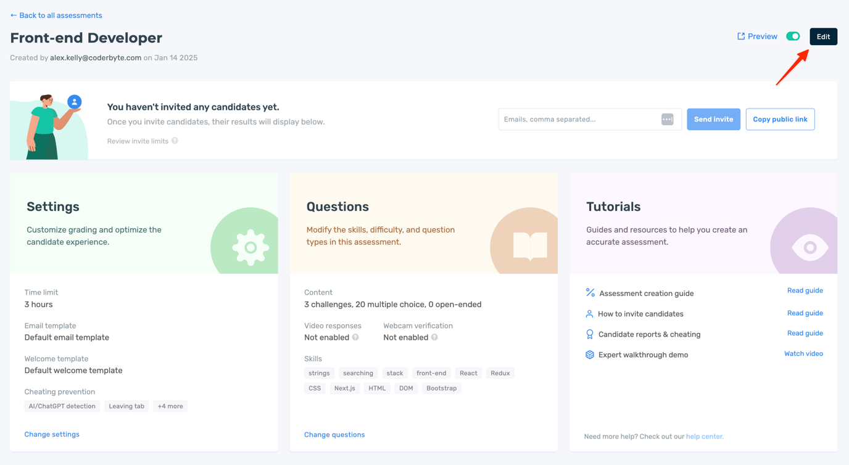Screen dimensions: 849x465
Task: Go back to all assessments
Action: (x=56, y=15)
